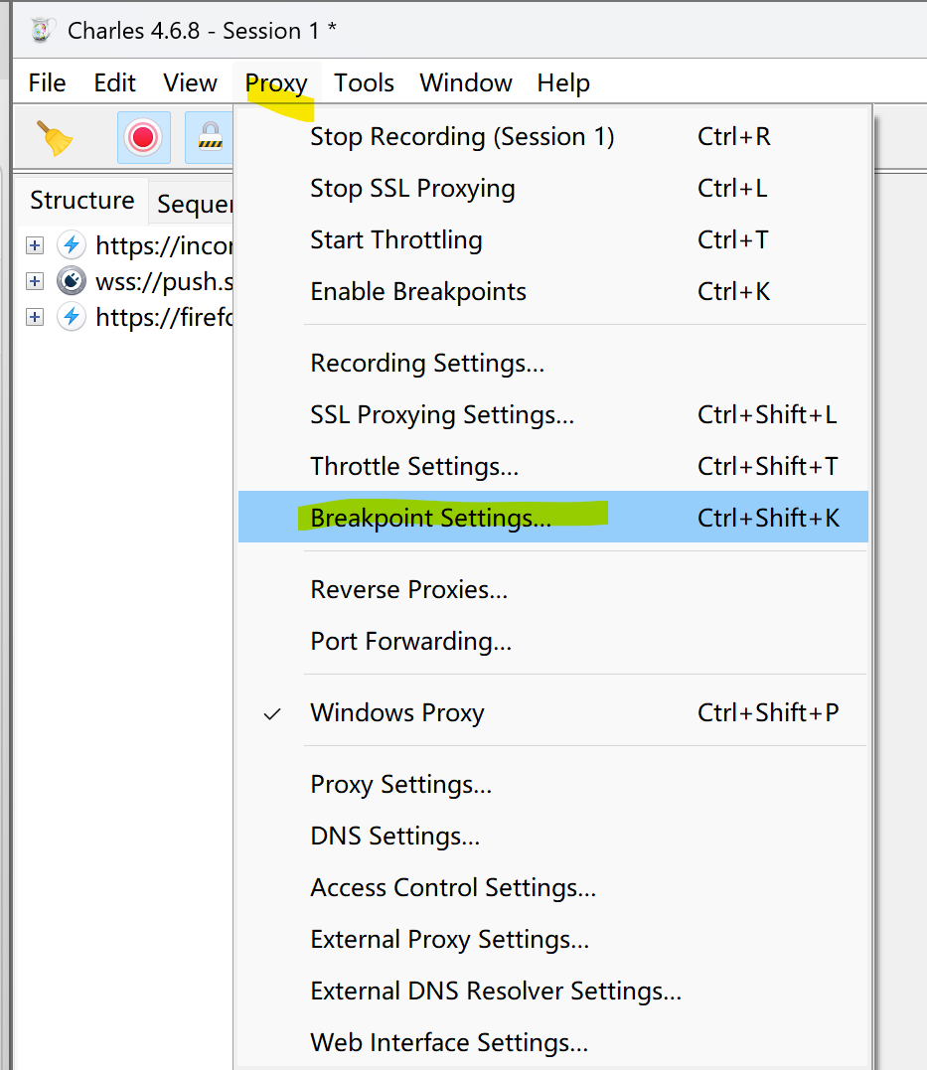Screen dimensions: 927x1070
Task: Click the websocket icon beside wss://push host
Action: tap(72, 281)
